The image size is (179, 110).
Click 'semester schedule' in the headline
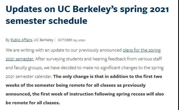(46, 21)
